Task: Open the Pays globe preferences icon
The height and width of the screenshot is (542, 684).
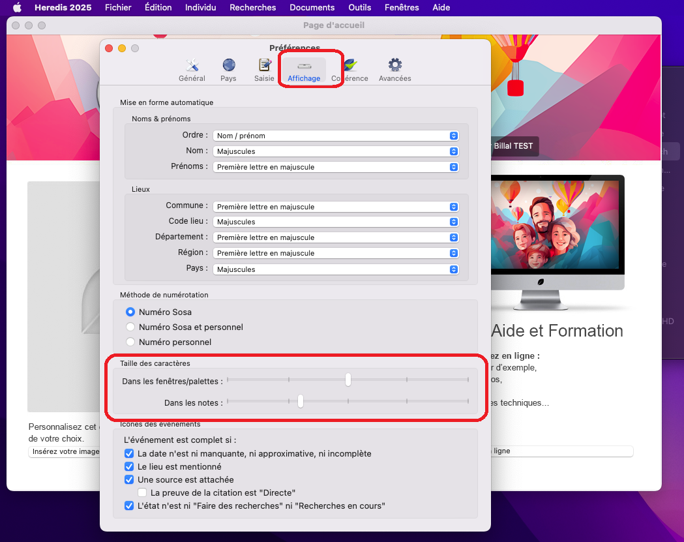Action: [228, 70]
